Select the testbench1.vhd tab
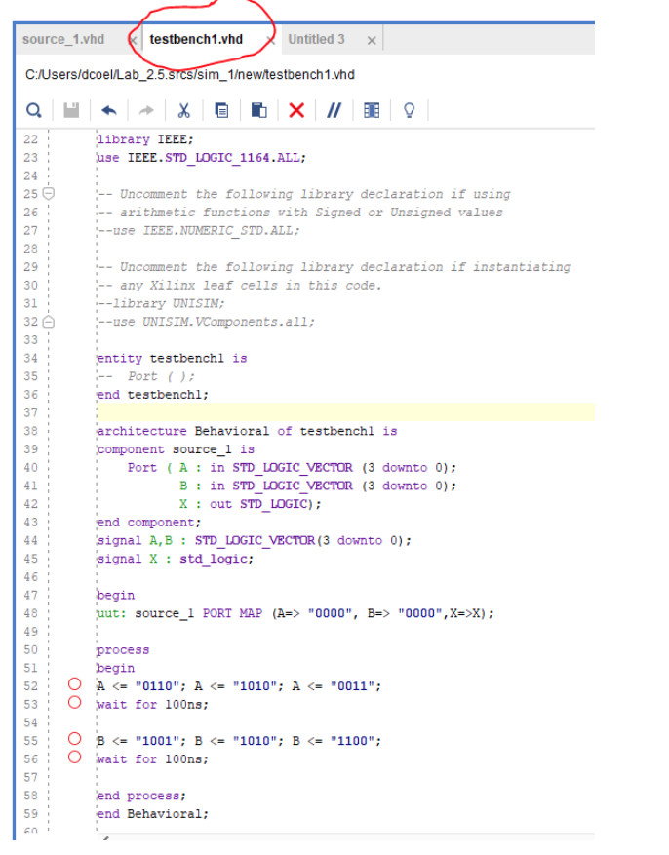 click(196, 39)
